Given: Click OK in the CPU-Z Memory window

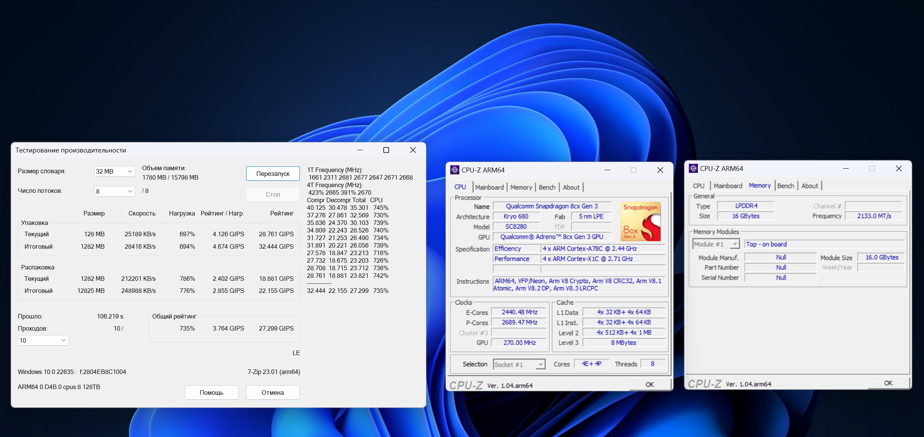Looking at the screenshot, I should 888,383.
